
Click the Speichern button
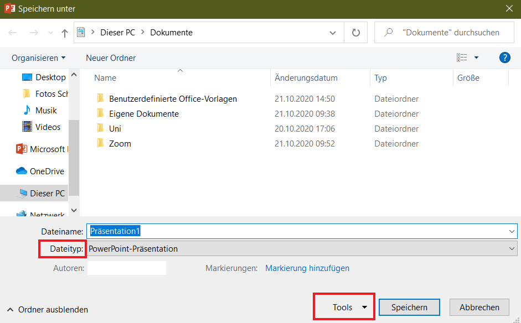pos(409,308)
